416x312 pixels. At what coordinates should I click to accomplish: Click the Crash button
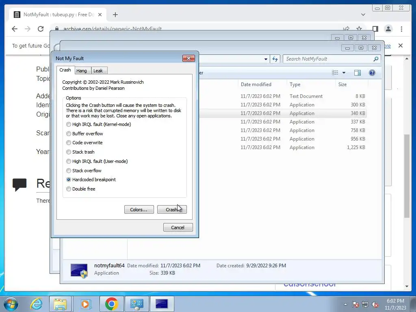coord(172,210)
